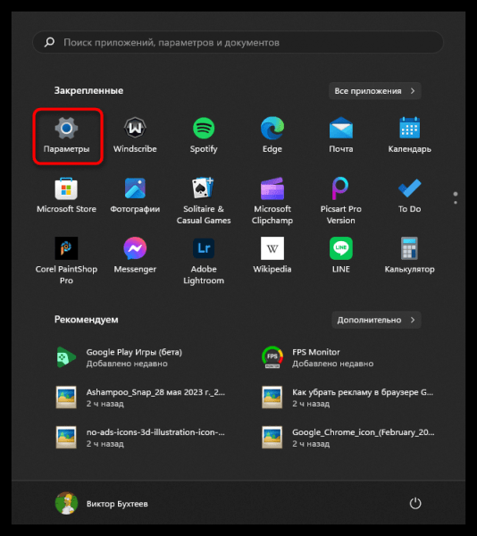The image size is (477, 536).
Task: Open Google_Chrome_icon_(February_20... file
Action: point(349,437)
